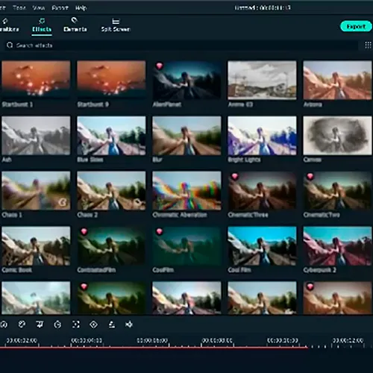This screenshot has height=373, width=373.
Task: Click the download icon on Chaos 1
Action: click(x=62, y=203)
